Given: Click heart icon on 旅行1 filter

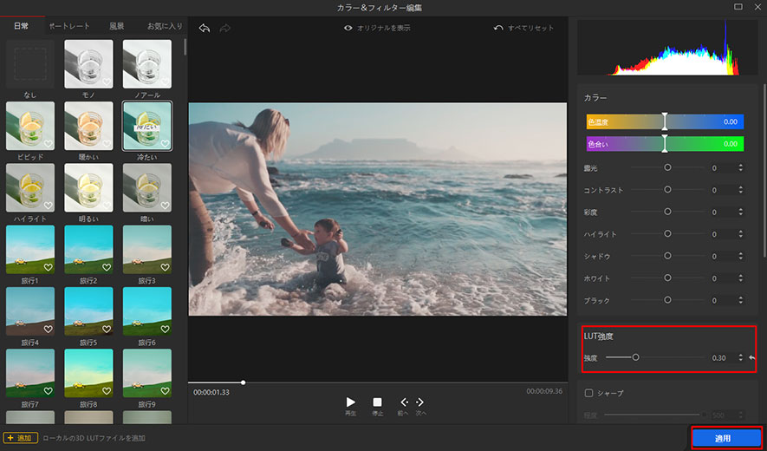Looking at the screenshot, I should (49, 268).
